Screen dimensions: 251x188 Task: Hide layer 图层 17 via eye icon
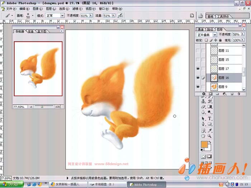click(198, 69)
